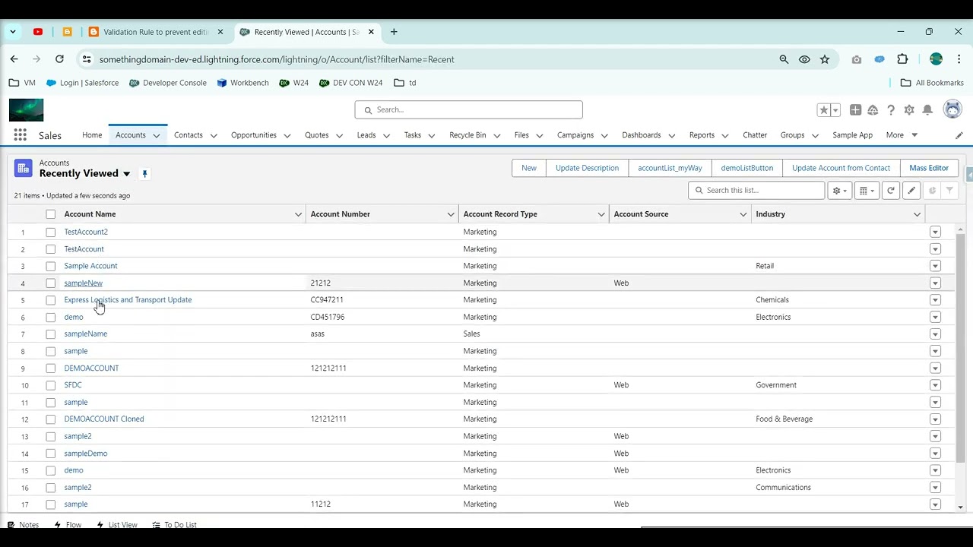Screen dimensions: 973x547
Task: Go back in browser history
Action: [14, 59]
